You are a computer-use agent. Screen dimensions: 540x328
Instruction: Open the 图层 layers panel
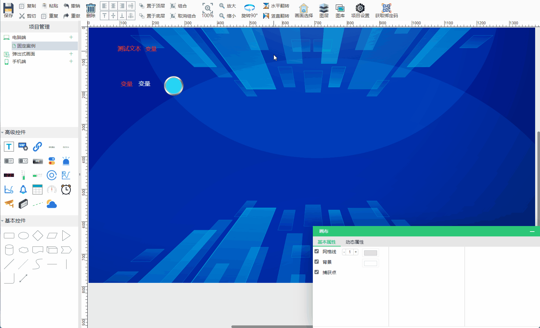[324, 10]
